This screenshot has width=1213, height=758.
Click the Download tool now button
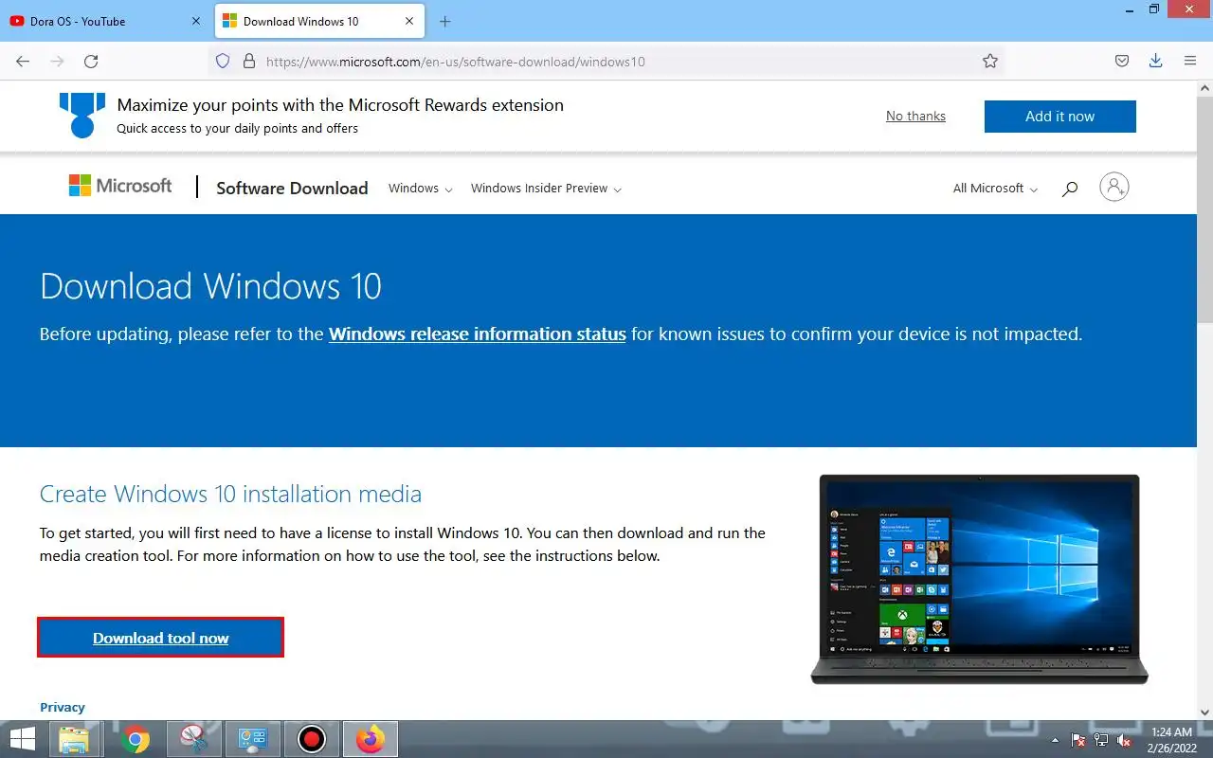(x=161, y=638)
